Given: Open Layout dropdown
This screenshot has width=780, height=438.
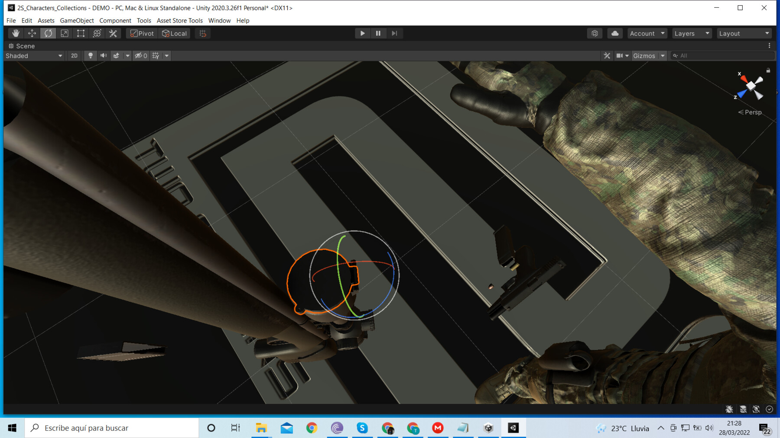Looking at the screenshot, I should pos(744,33).
